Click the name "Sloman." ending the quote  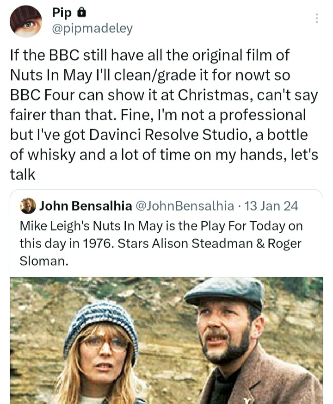pyautogui.click(x=43, y=261)
